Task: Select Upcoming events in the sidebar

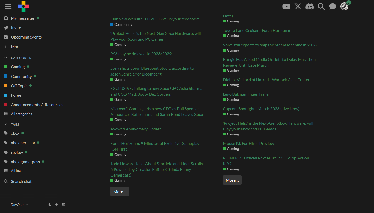Action: coord(26,37)
